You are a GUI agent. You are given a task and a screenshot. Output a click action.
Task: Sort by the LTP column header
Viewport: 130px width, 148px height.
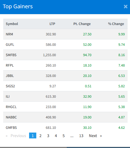[52, 24]
